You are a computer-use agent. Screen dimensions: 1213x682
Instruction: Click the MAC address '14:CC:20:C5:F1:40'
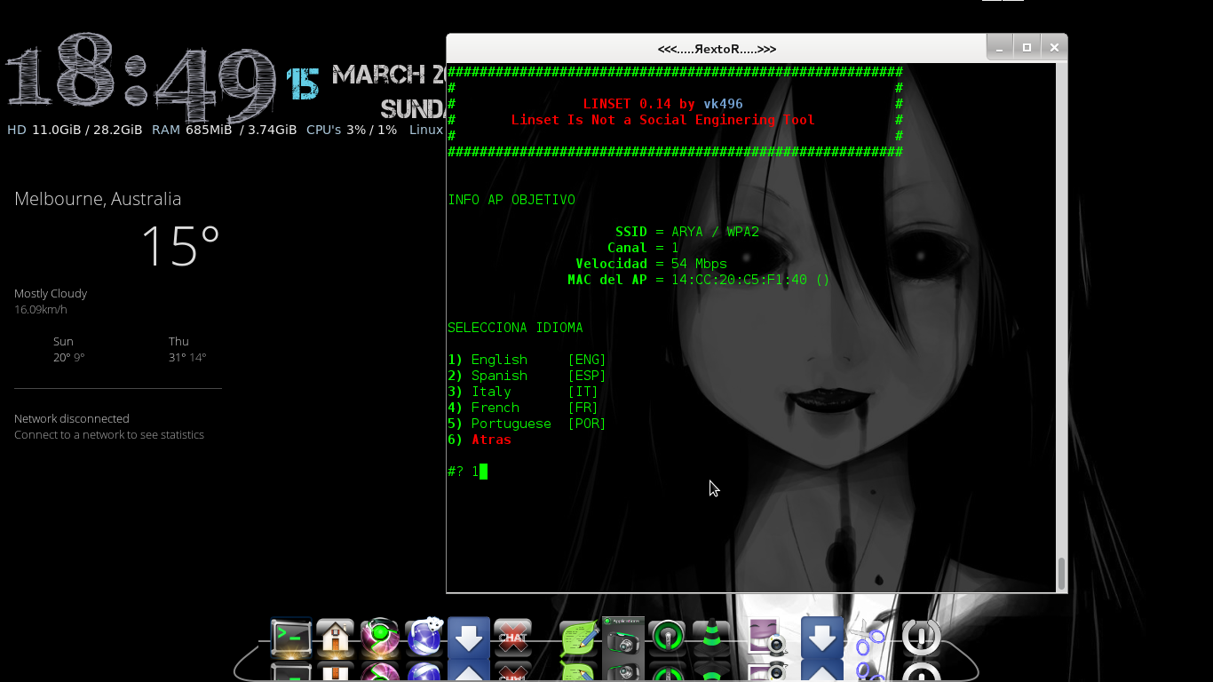click(739, 280)
